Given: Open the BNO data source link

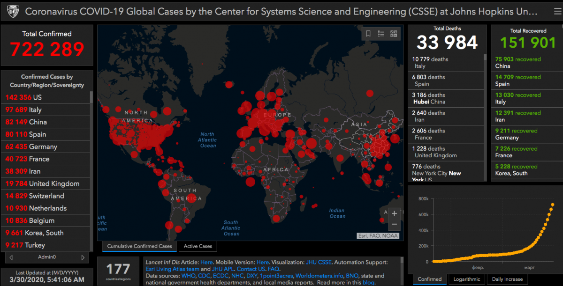Looking at the screenshot, I should point(352,276).
